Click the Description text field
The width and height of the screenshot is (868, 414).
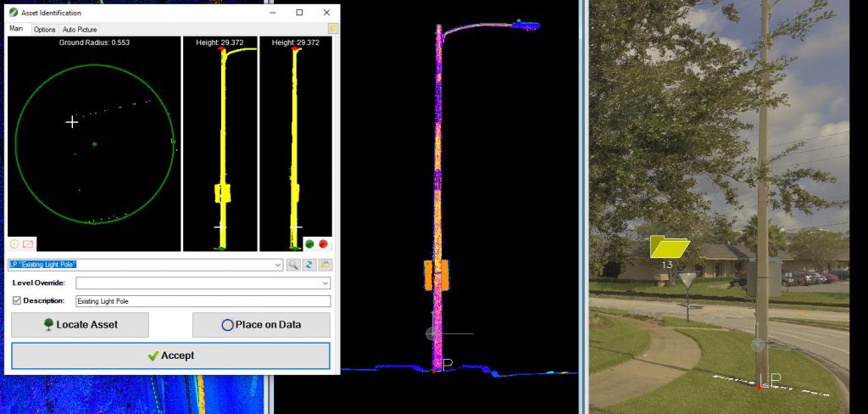pos(202,300)
